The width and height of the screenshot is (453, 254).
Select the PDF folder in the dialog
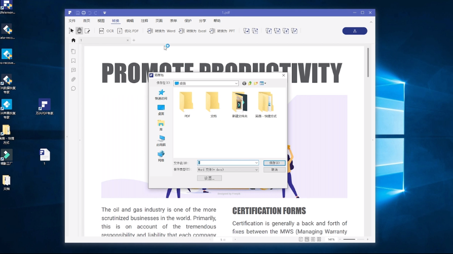tap(186, 105)
